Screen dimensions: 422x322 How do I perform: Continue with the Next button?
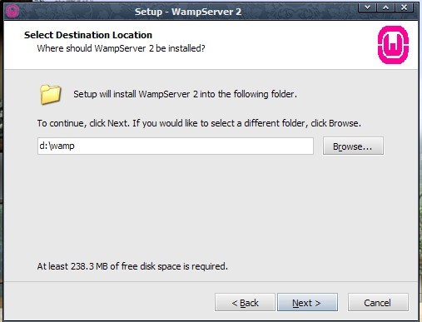307,302
